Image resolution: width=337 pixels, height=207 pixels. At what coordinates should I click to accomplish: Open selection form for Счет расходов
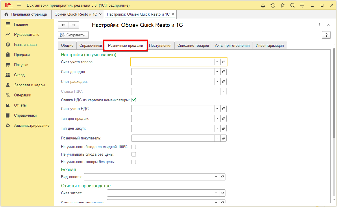pyautogui.click(x=223, y=82)
